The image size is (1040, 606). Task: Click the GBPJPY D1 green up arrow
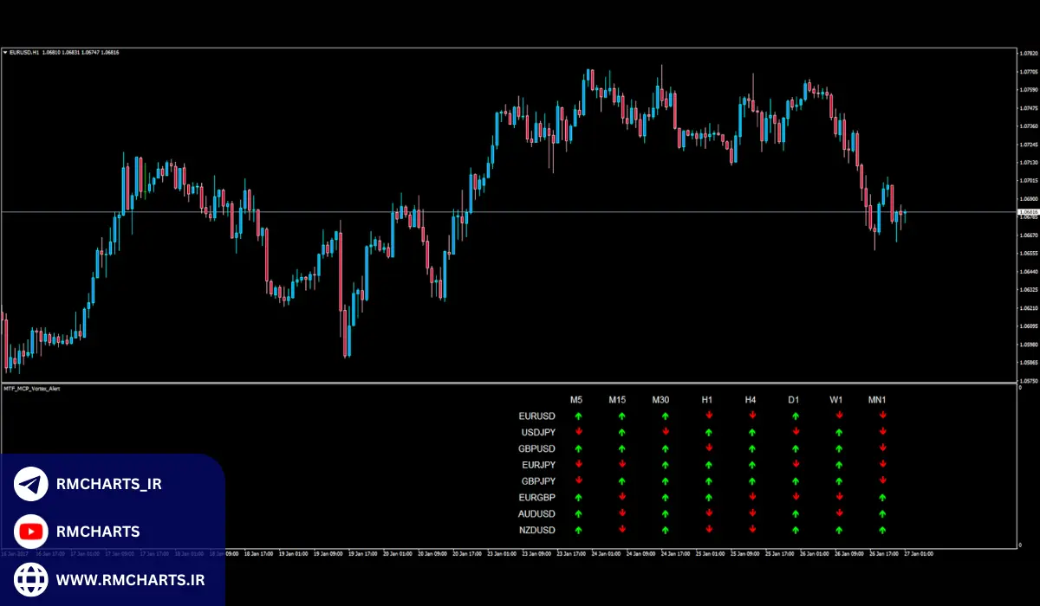click(x=796, y=481)
